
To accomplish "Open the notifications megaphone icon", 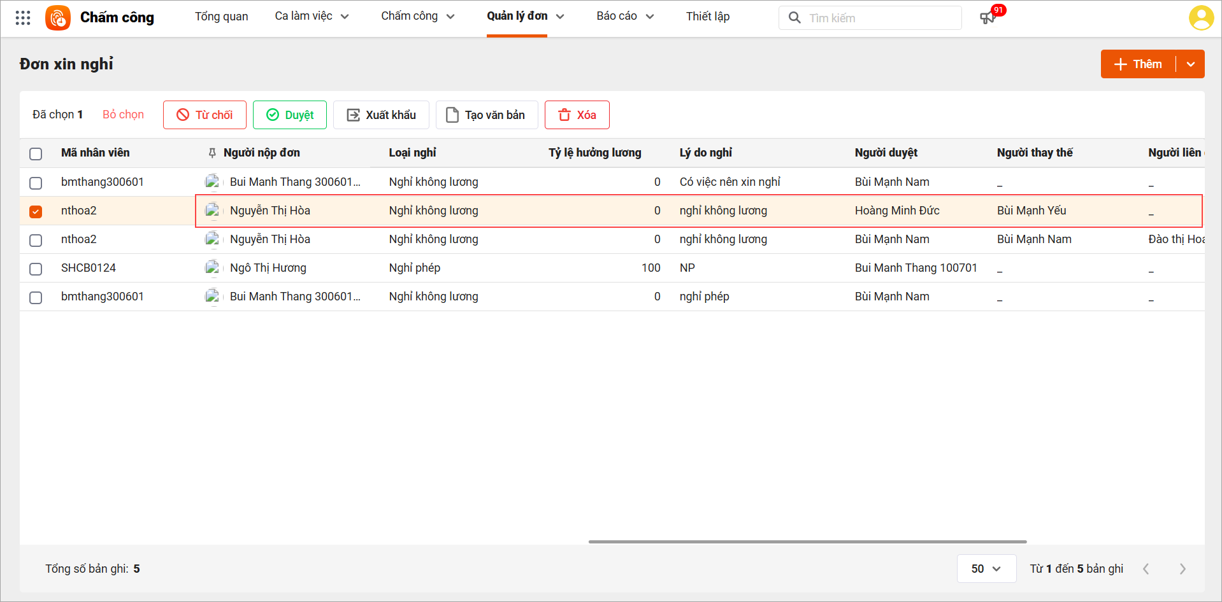I will point(988,18).
